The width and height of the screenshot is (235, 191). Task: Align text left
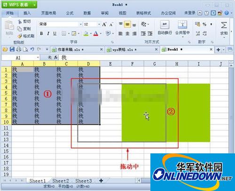[x=120, y=33]
